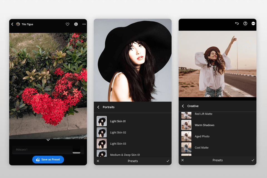The width and height of the screenshot is (267, 178).
Task: Choose the Cool Matte preset thumbnail
Action: click(186, 147)
